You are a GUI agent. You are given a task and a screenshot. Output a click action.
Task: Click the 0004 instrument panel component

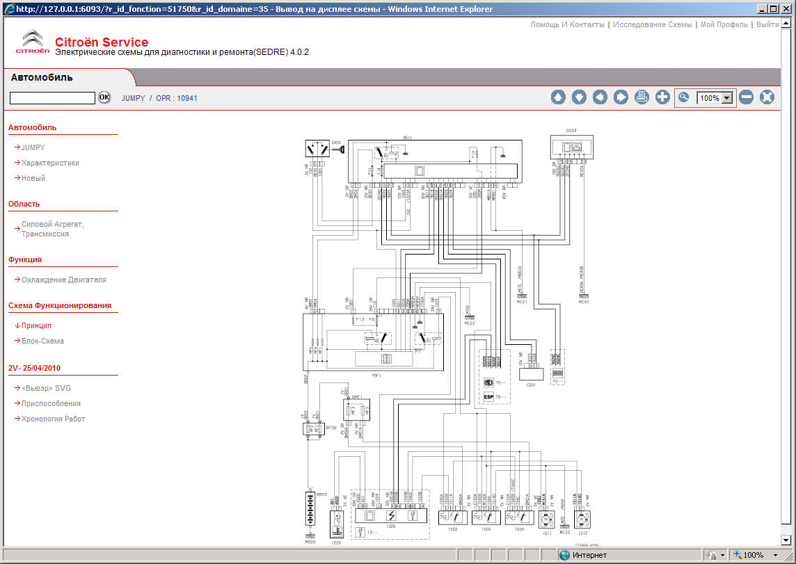point(572,147)
